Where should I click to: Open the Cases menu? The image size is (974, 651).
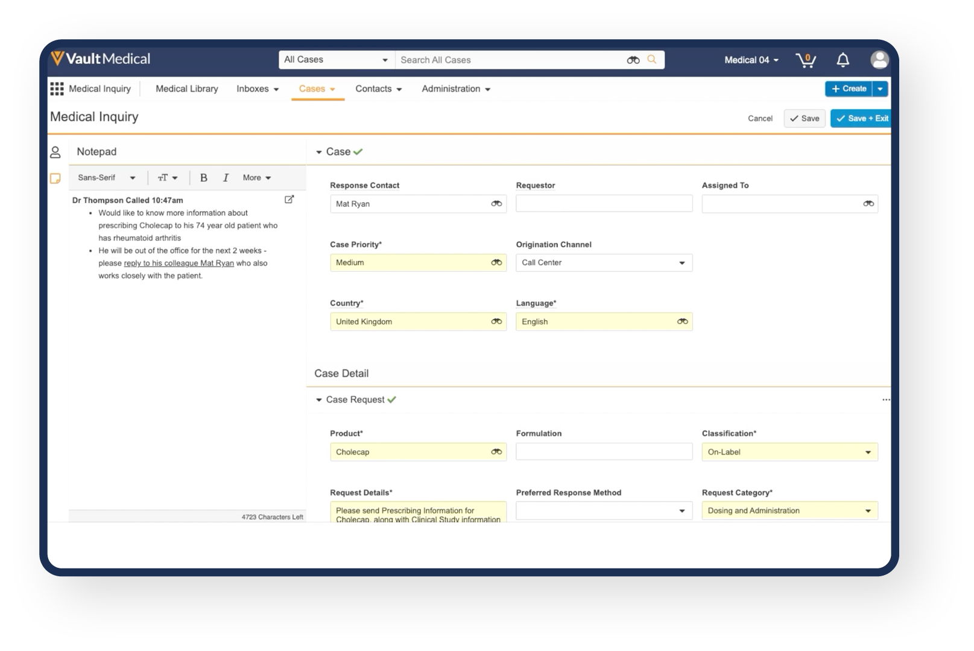tap(317, 89)
